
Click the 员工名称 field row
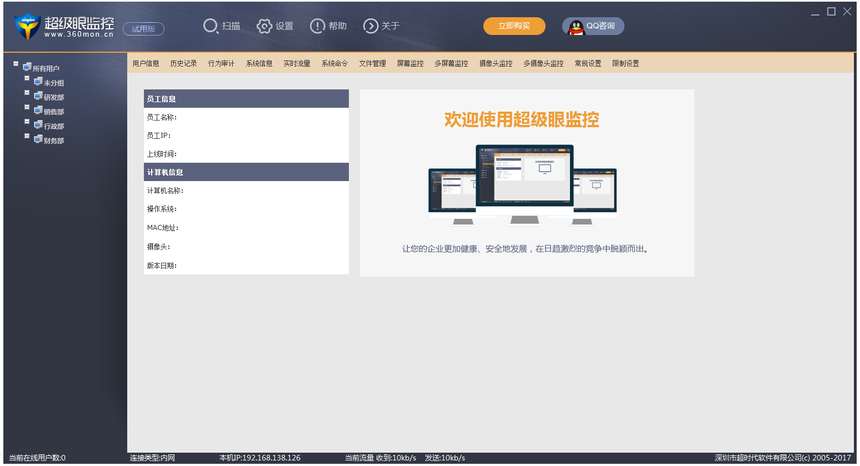[x=246, y=117]
